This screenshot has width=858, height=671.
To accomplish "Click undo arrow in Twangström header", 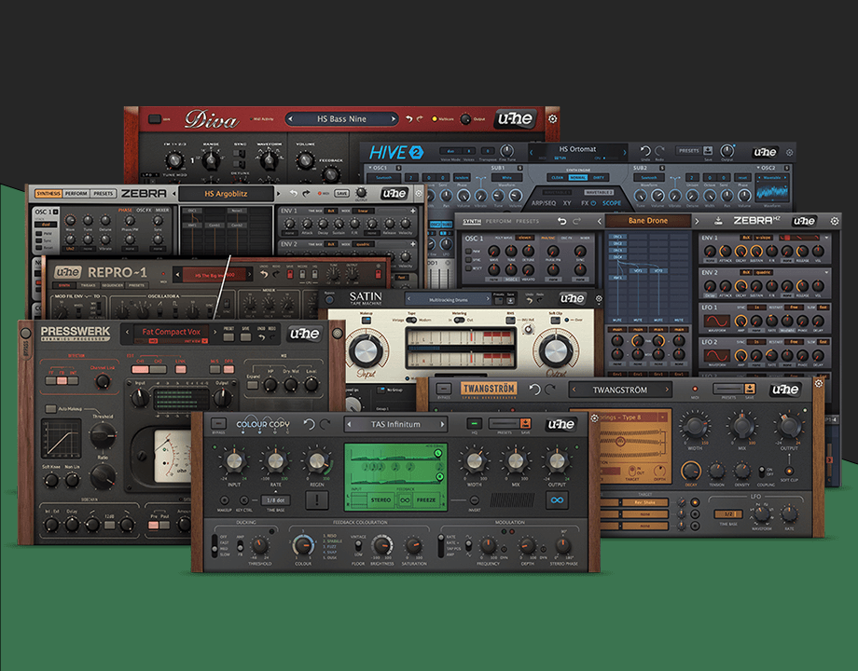I will (x=534, y=390).
